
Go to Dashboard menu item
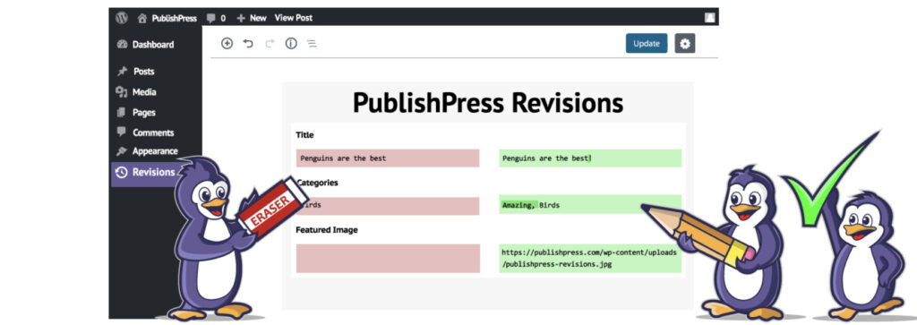pos(153,45)
